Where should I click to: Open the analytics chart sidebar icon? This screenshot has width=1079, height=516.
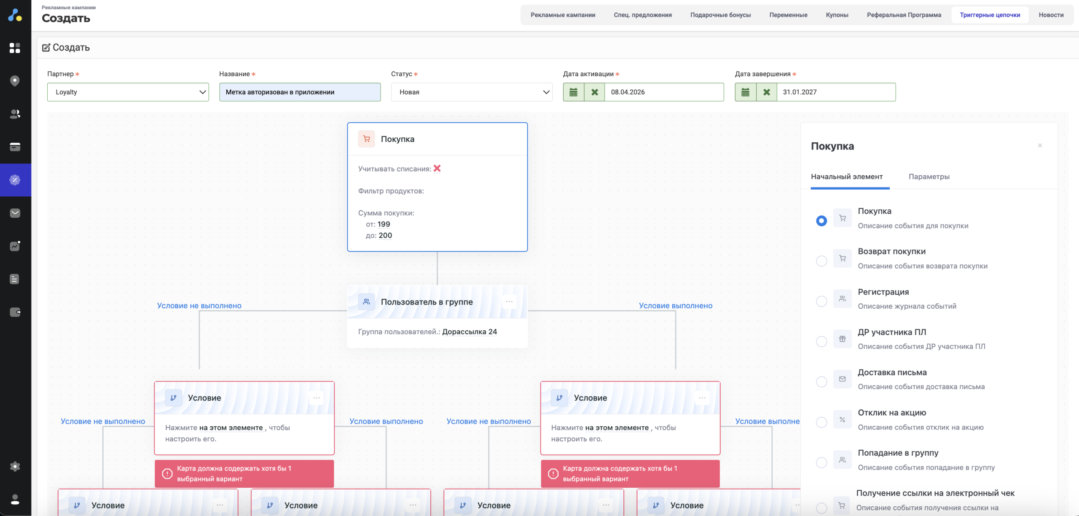click(15, 246)
